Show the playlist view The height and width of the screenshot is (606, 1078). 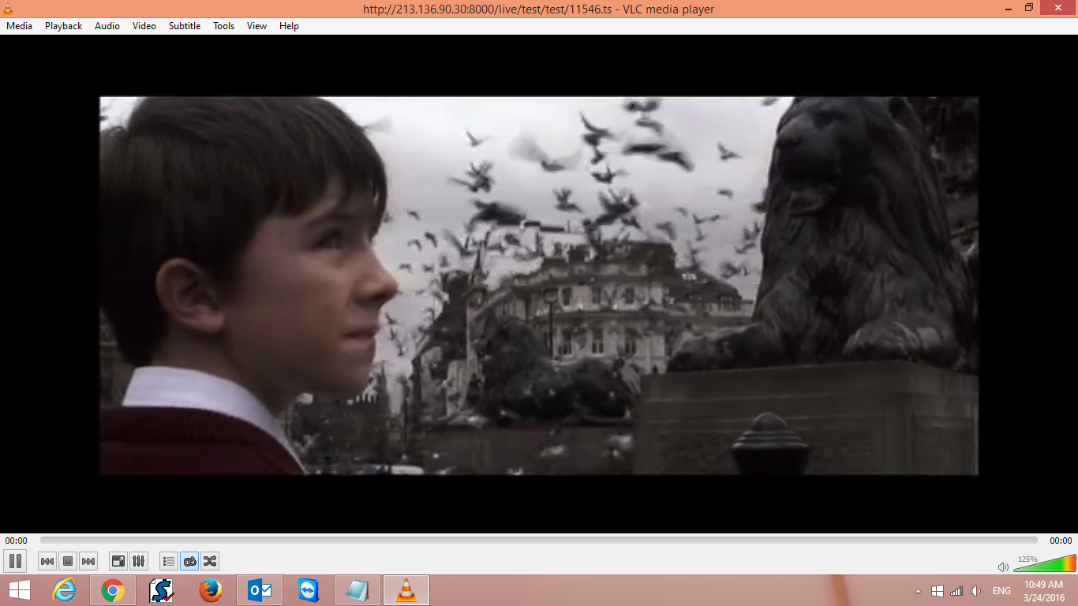tap(169, 561)
